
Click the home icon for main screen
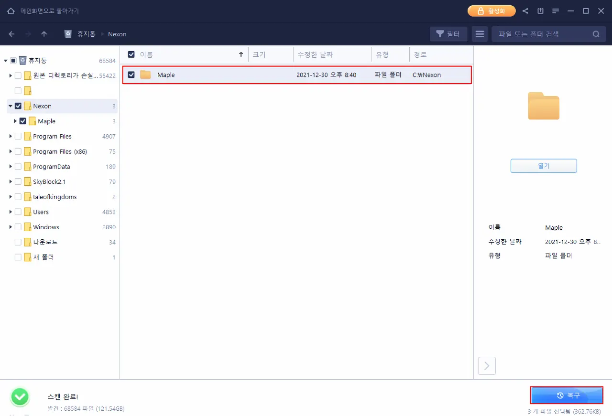(11, 11)
